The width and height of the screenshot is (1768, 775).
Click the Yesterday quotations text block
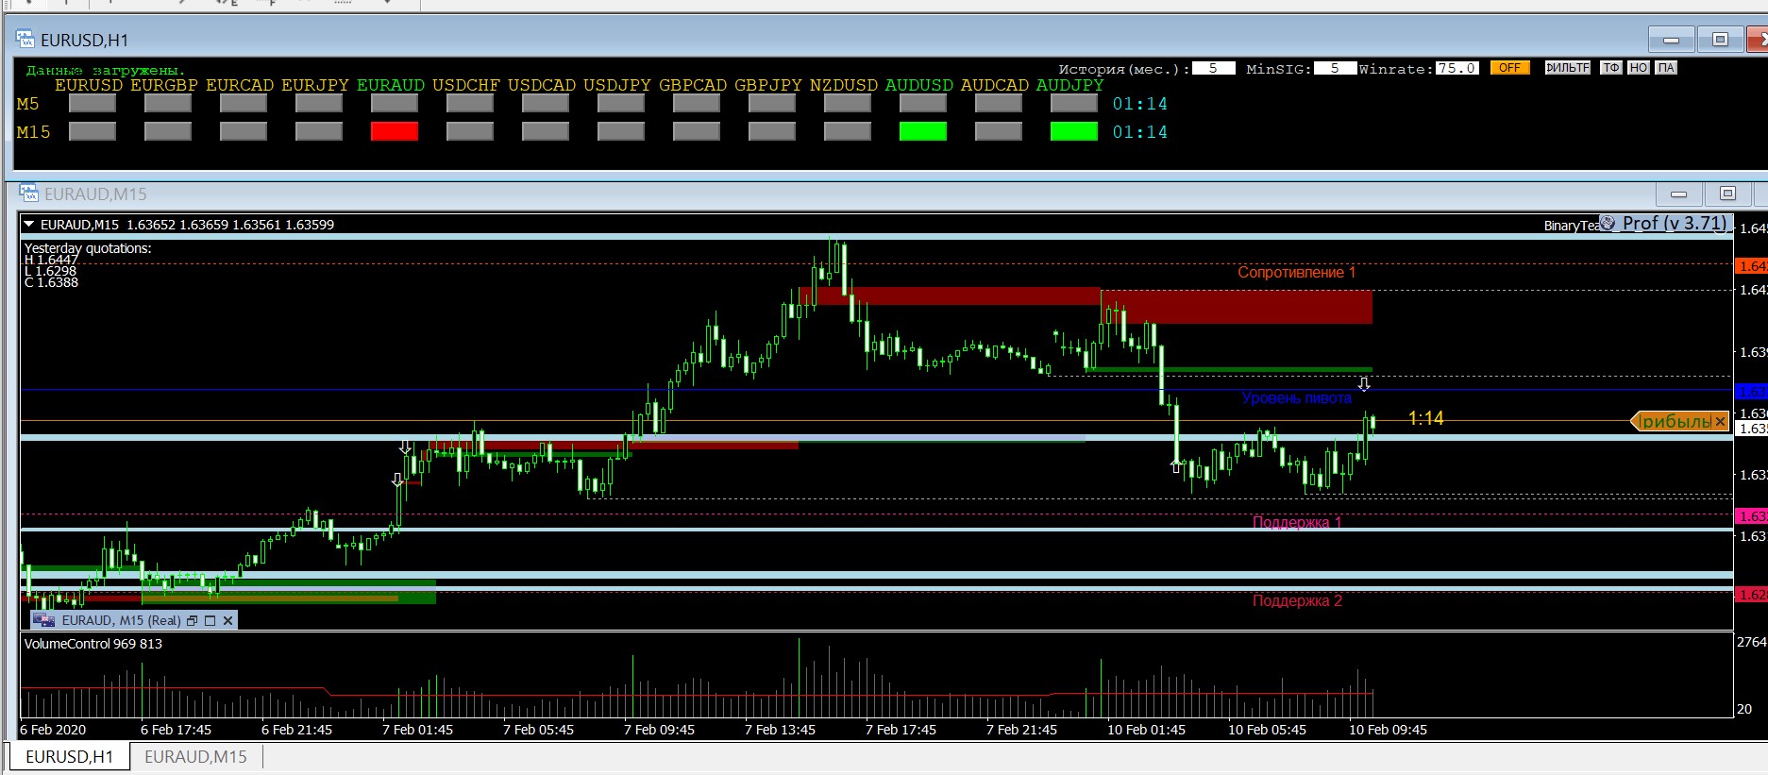[88, 265]
